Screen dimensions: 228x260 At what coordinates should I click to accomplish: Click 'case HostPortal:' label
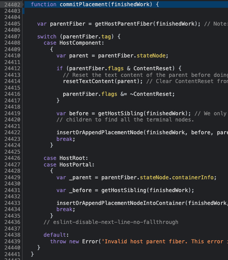point(69,165)
